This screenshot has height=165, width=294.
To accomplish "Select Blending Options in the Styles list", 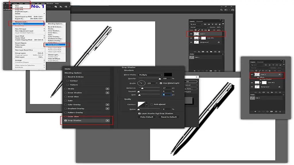I will coord(73,73).
